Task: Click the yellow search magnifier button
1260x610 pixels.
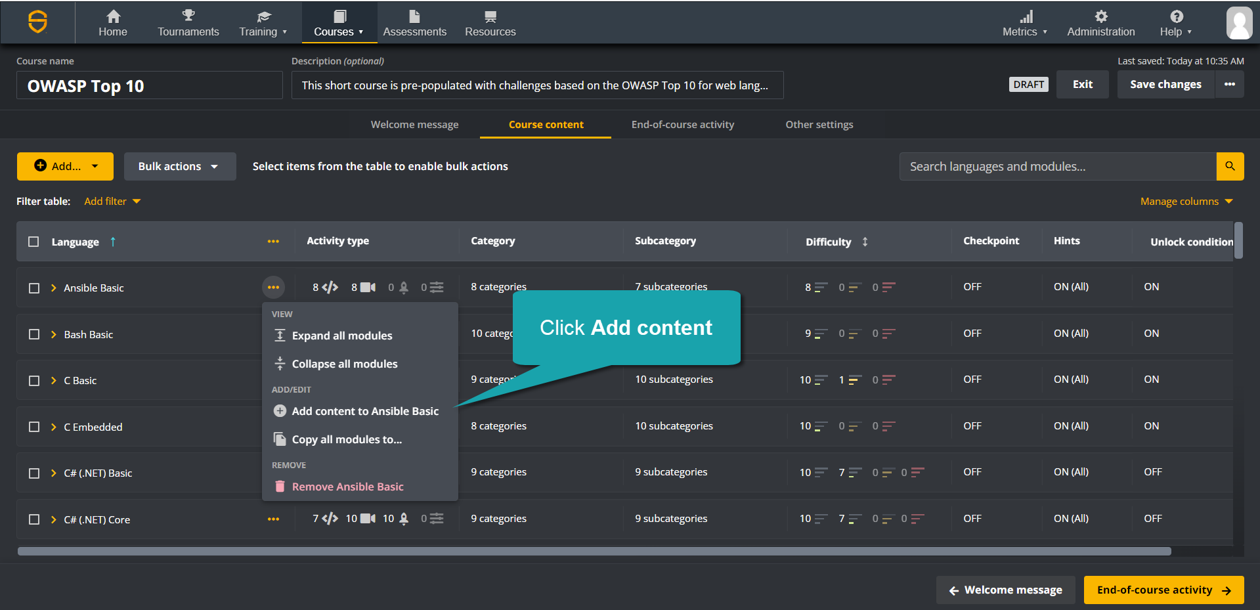Action: [x=1230, y=167]
